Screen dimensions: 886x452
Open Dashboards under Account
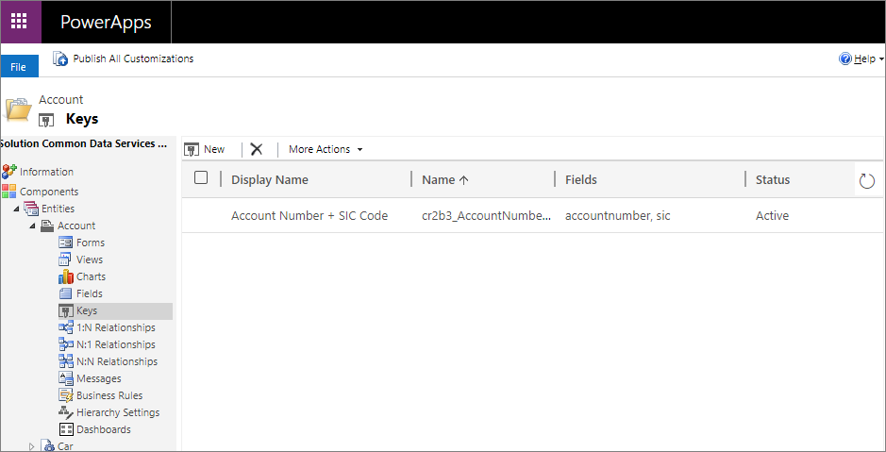104,428
